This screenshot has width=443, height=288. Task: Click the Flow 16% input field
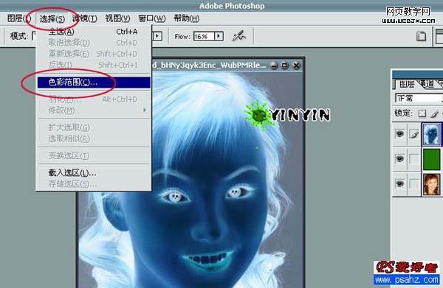[x=204, y=36]
